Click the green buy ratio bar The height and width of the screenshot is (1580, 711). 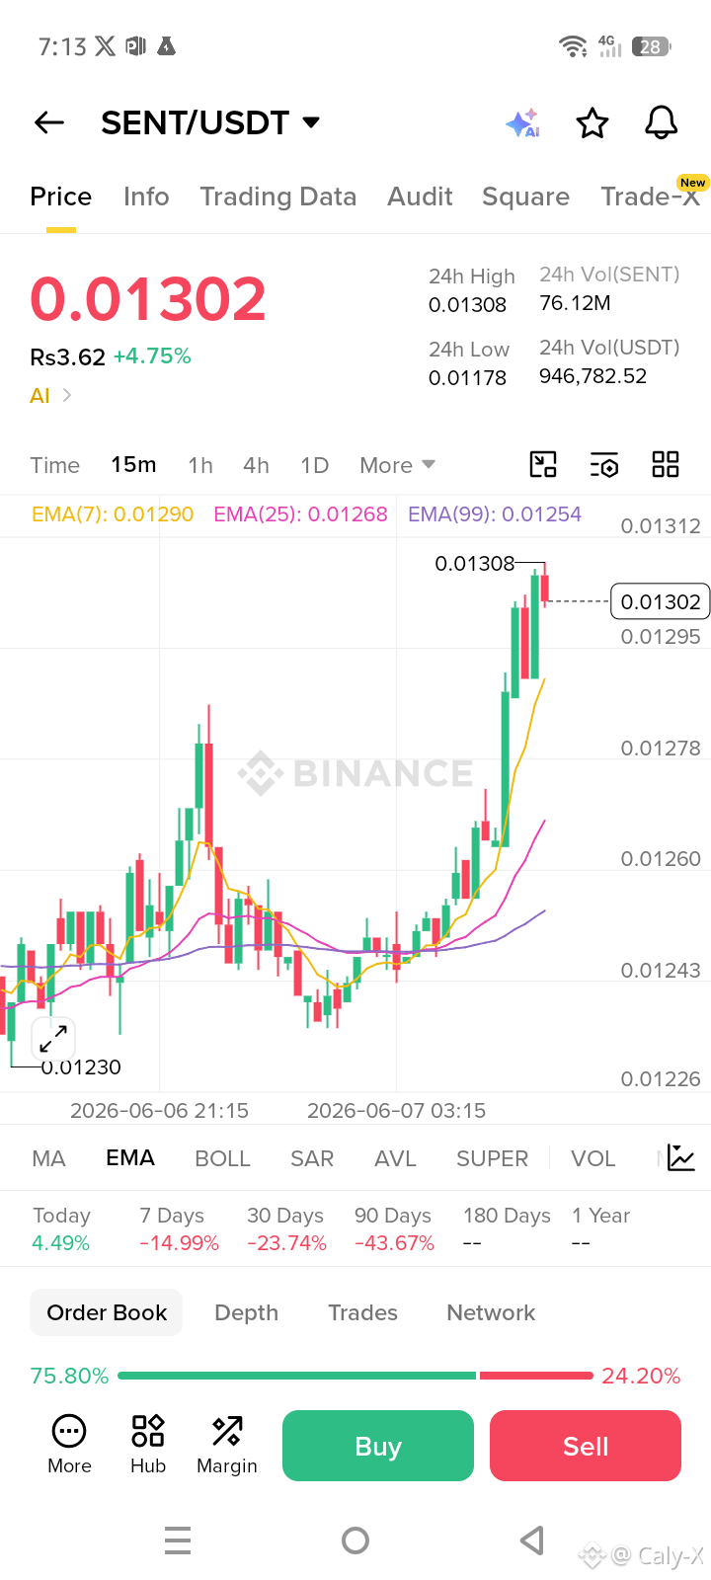296,1376
